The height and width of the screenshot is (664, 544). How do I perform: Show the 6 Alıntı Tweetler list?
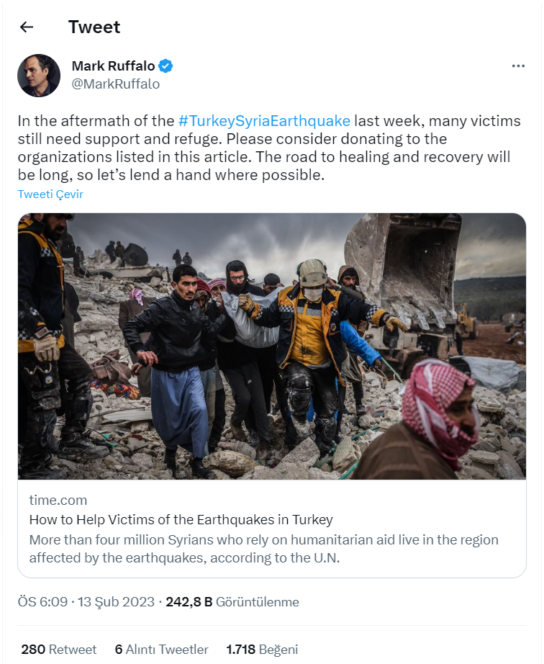click(162, 649)
